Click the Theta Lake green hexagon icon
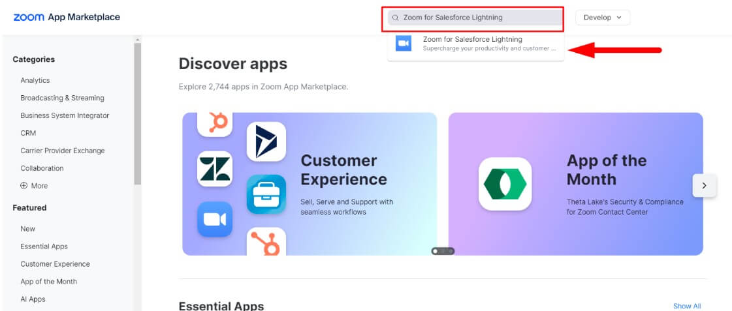Screen dimensions: 732x311 pos(505,184)
